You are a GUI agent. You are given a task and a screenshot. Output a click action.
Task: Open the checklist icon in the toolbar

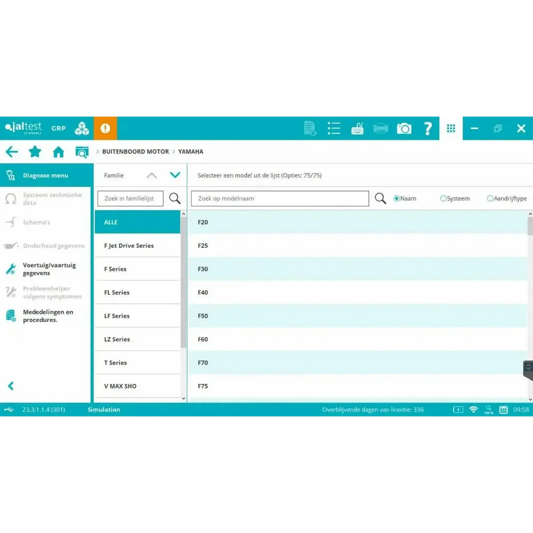(x=334, y=128)
